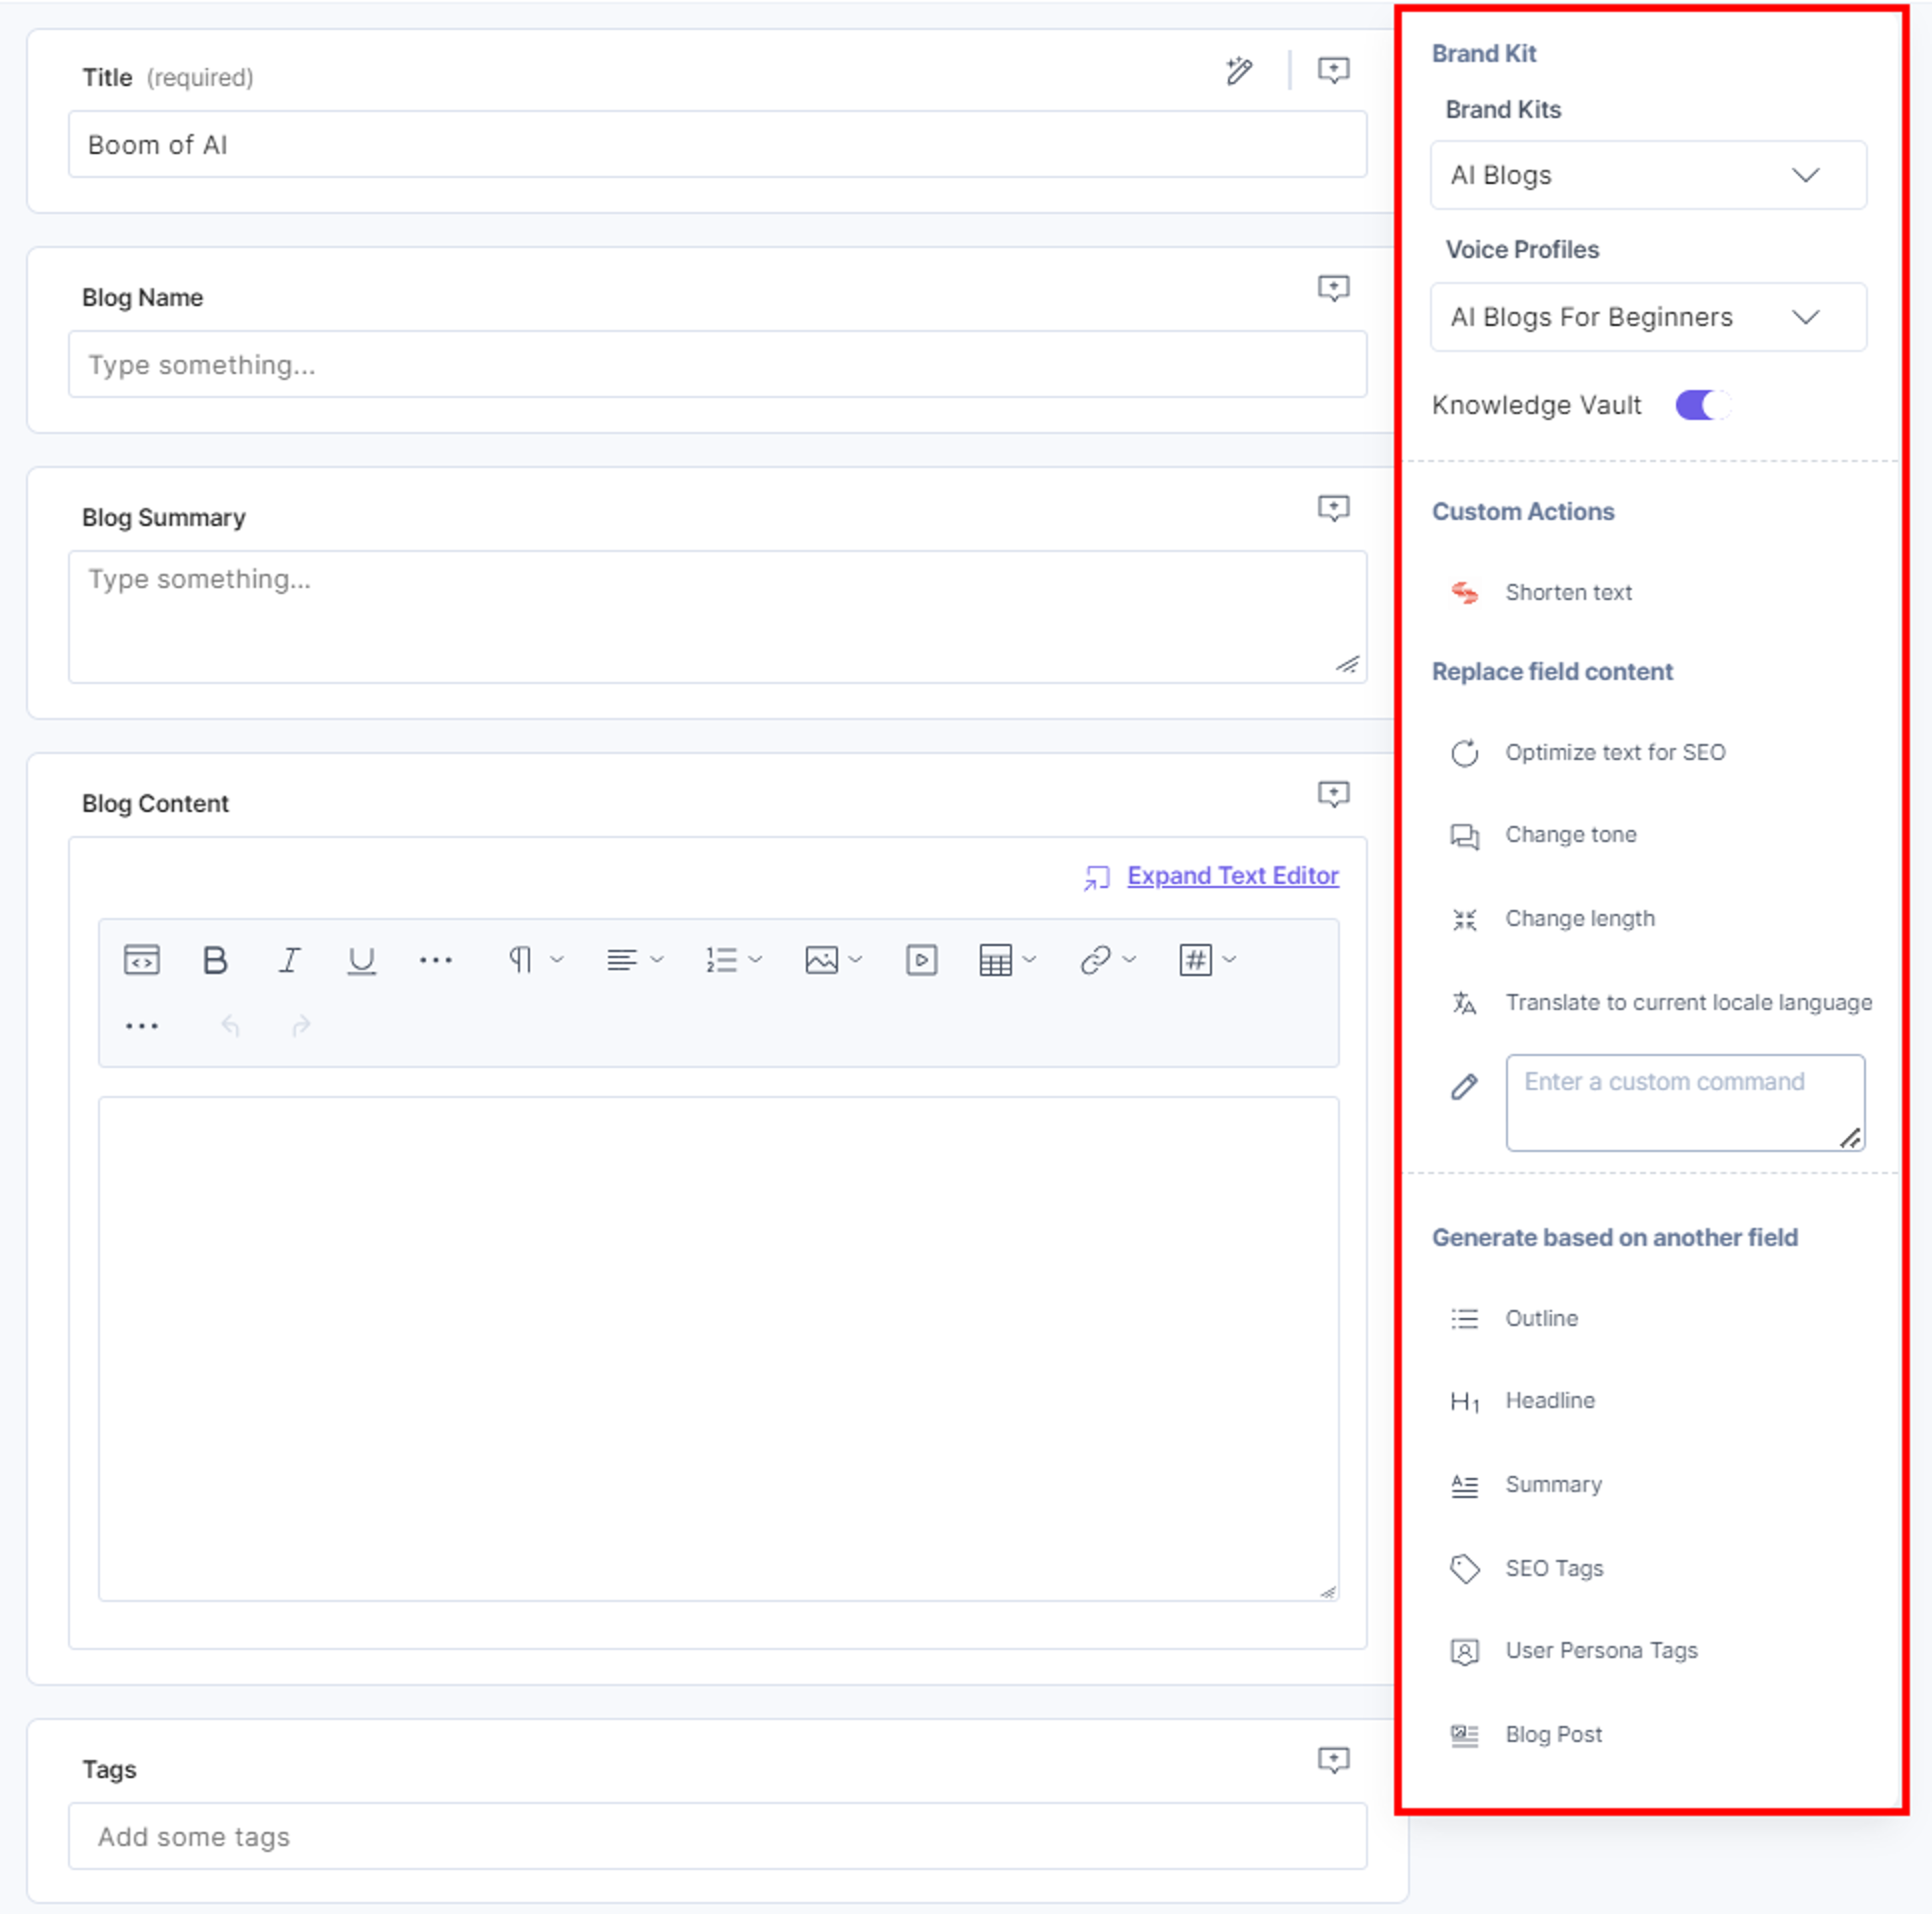Viewport: 1932px width, 1914px height.
Task: Click the Outline list icon
Action: pyautogui.click(x=1464, y=1319)
